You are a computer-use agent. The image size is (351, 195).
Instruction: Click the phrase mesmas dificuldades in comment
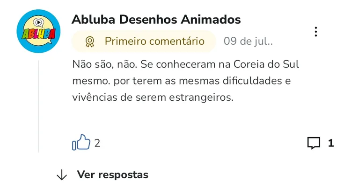[230, 81]
